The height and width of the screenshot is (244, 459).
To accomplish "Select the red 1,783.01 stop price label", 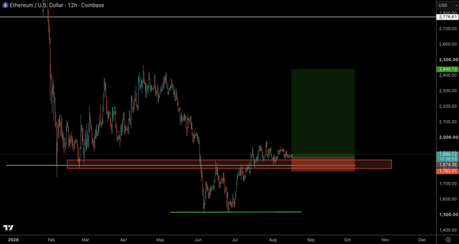I will pos(448,171).
